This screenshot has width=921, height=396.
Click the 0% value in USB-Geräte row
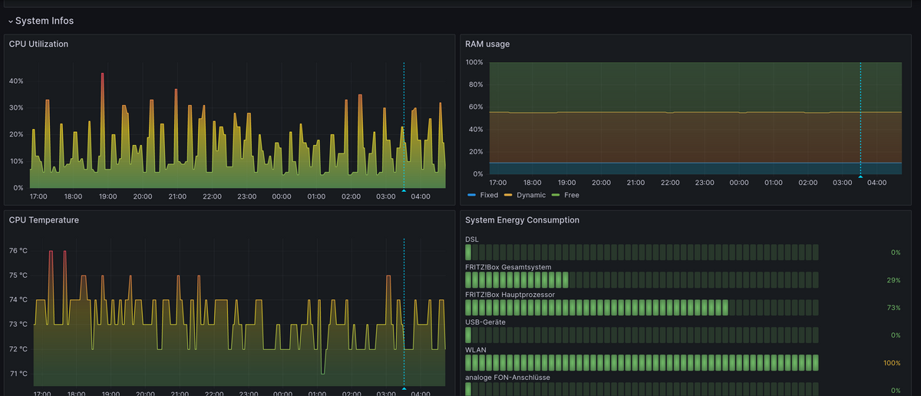(x=896, y=335)
